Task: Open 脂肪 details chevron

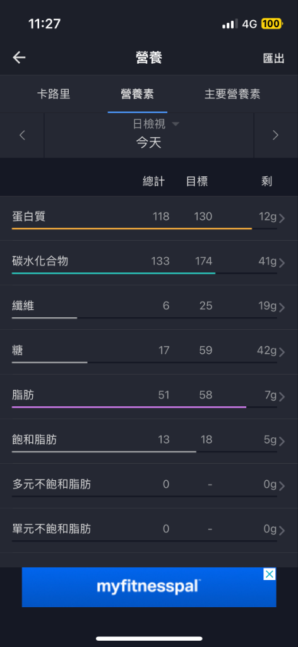Action: [x=282, y=397]
